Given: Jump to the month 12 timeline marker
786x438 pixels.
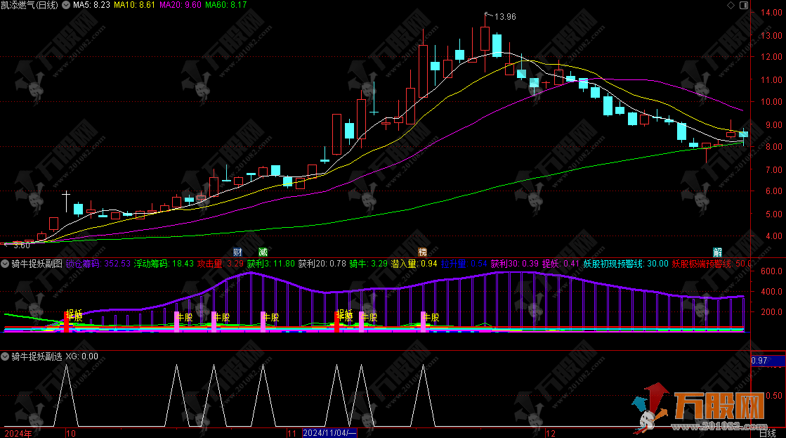Looking at the screenshot, I should coord(551,434).
